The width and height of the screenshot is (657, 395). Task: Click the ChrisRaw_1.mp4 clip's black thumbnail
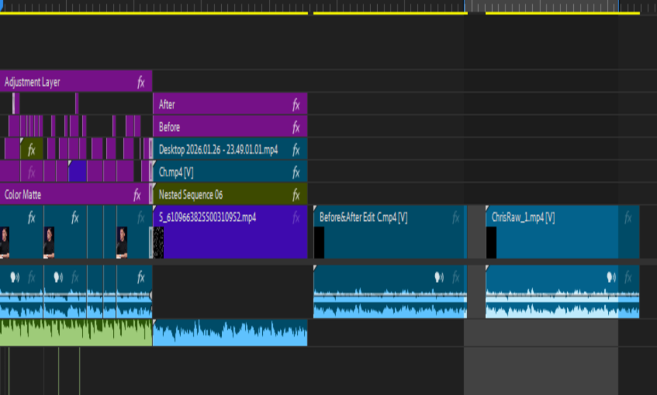click(491, 243)
